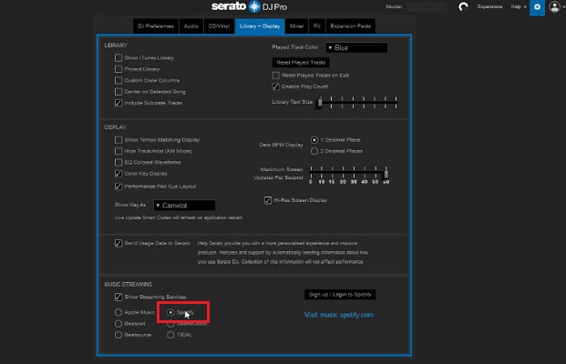The width and height of the screenshot is (566, 364).
Task: Uncheck Hi-Res Screen Display
Action: 268,200
